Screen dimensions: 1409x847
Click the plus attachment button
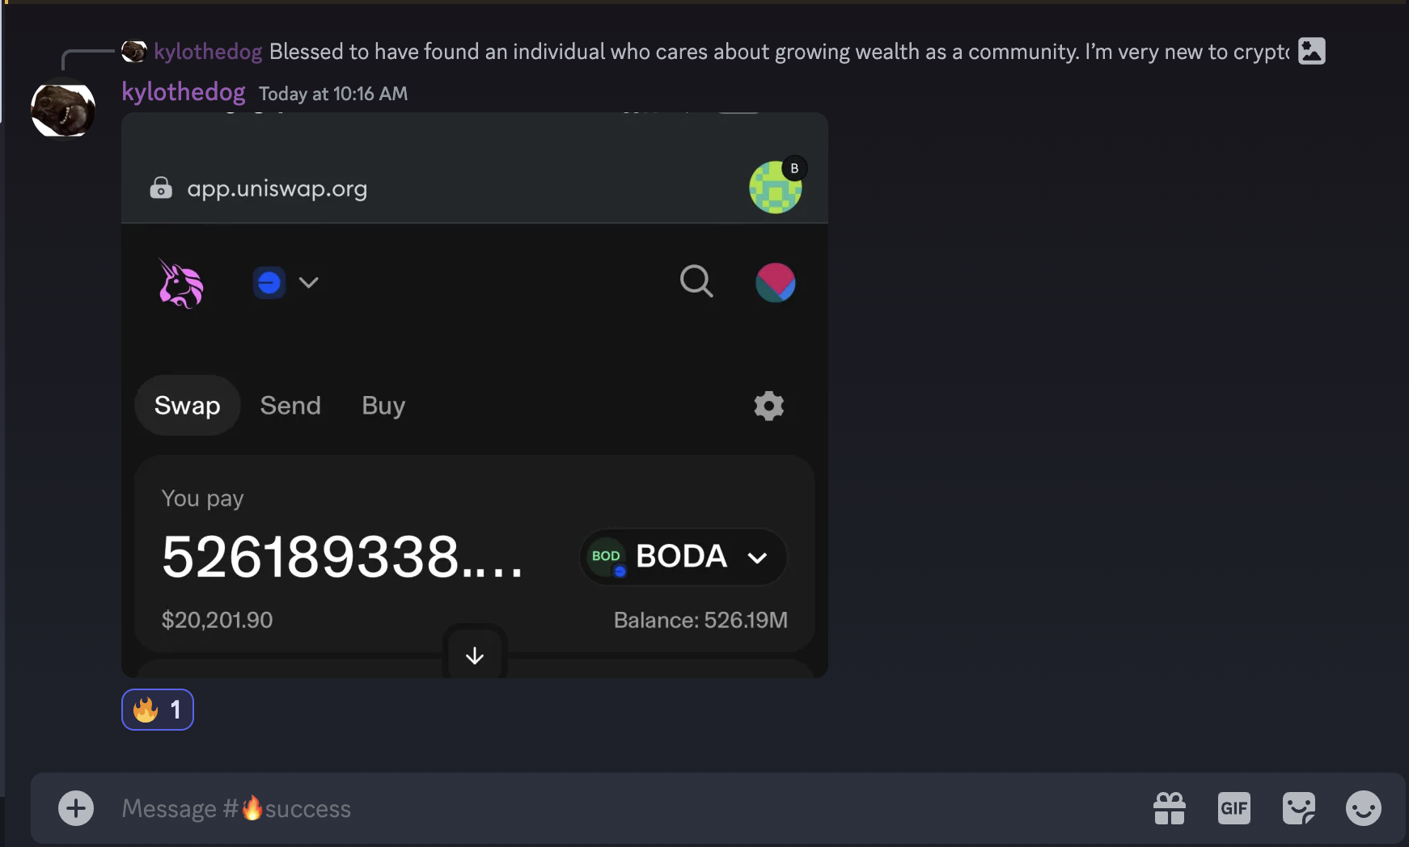pos(75,807)
